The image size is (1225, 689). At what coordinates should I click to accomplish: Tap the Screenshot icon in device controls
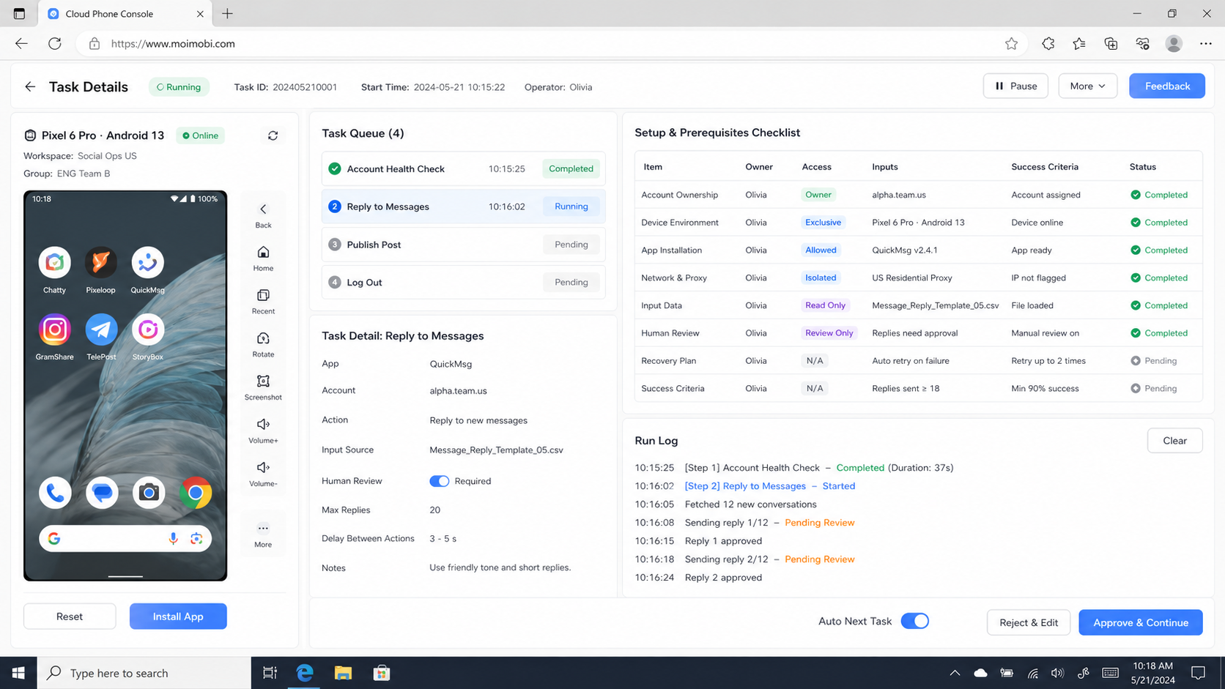point(263,381)
